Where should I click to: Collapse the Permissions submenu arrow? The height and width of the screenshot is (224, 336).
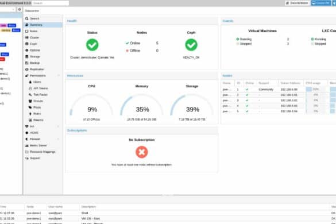click(x=58, y=76)
